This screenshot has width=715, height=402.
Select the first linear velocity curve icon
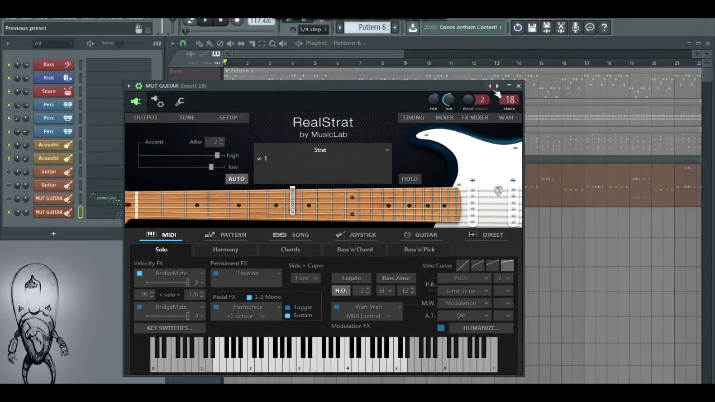(463, 265)
